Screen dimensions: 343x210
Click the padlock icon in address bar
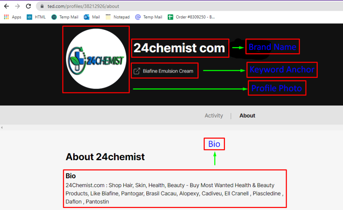click(42, 6)
